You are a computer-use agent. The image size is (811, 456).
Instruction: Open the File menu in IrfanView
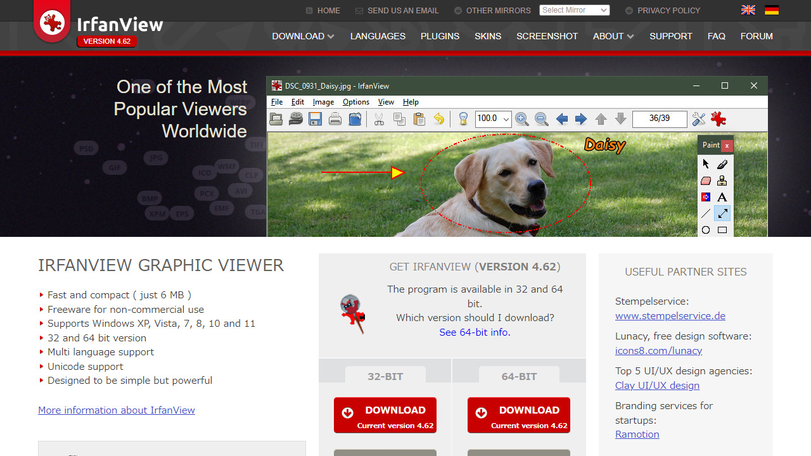click(x=277, y=102)
